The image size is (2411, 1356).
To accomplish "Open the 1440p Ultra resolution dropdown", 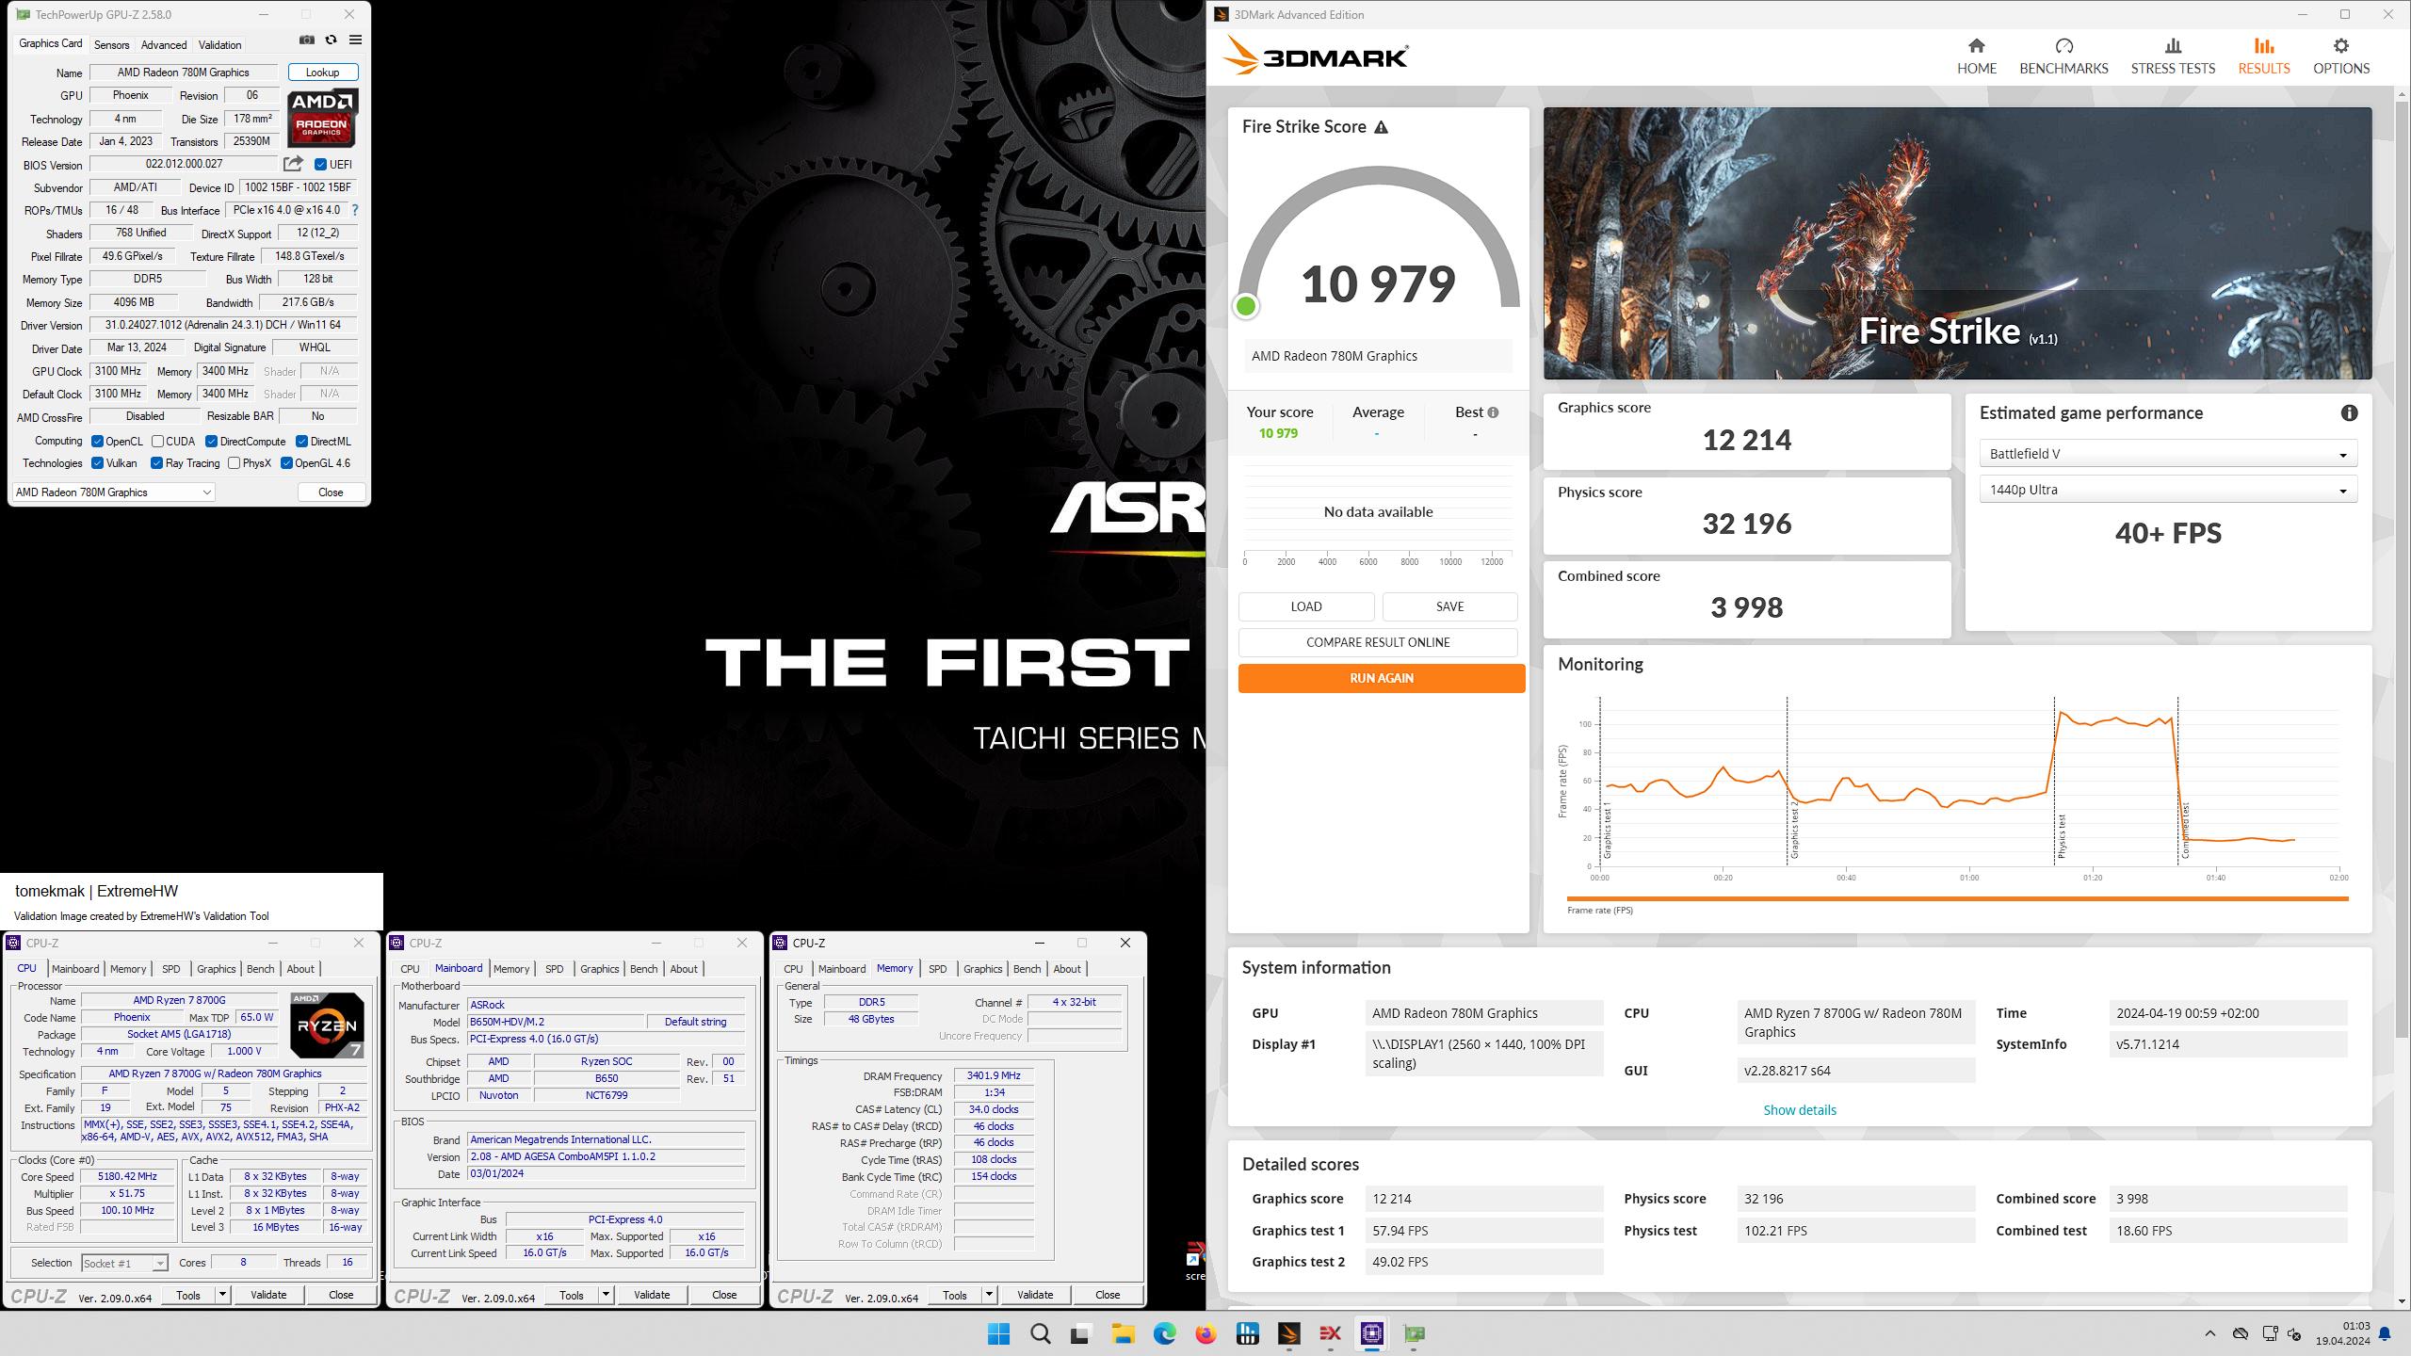I will (x=2167, y=490).
